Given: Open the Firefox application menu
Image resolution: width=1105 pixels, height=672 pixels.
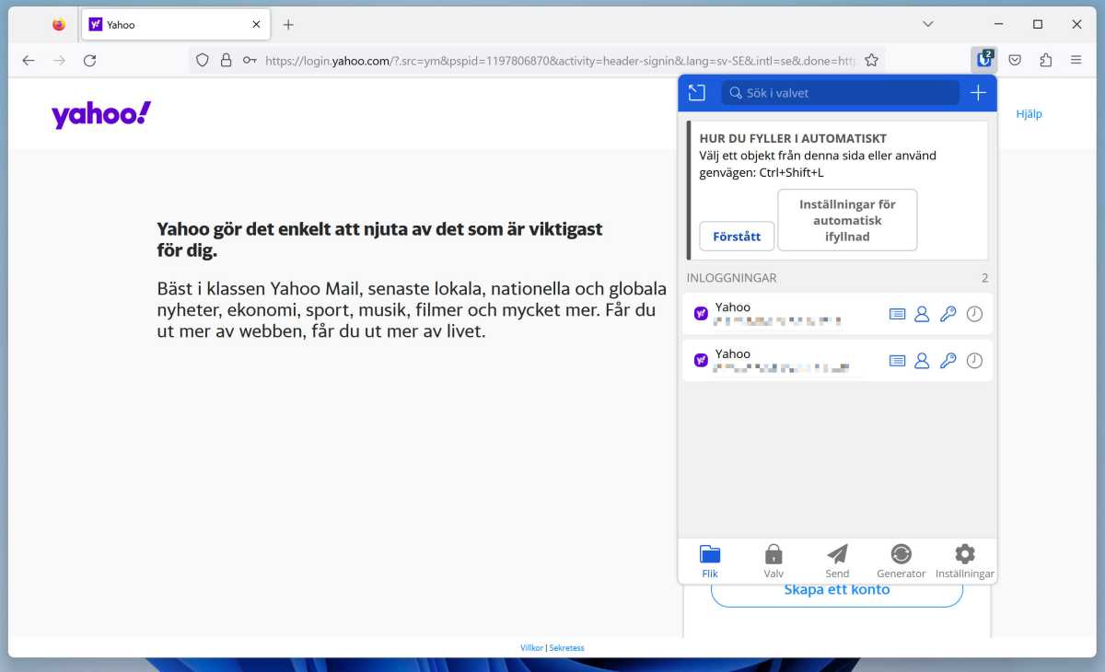Looking at the screenshot, I should [x=1076, y=60].
